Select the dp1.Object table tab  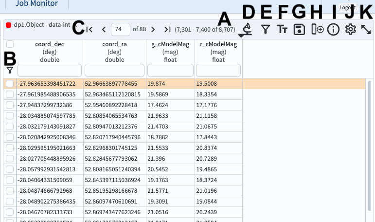pyautogui.click(x=34, y=24)
